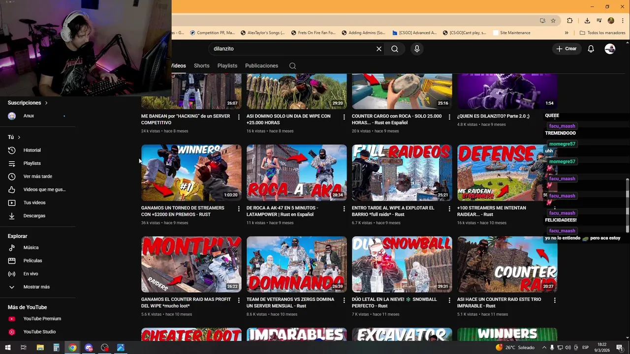Open the Chrome extensions puzzle icon
The image size is (630, 354).
569,21
